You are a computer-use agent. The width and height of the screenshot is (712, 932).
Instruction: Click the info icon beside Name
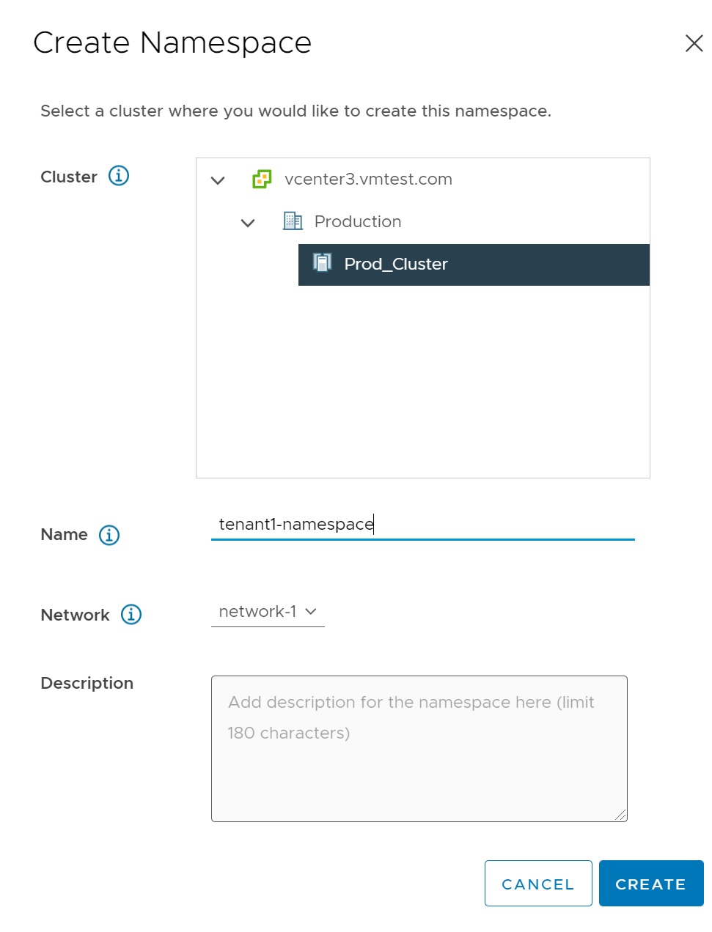point(109,535)
